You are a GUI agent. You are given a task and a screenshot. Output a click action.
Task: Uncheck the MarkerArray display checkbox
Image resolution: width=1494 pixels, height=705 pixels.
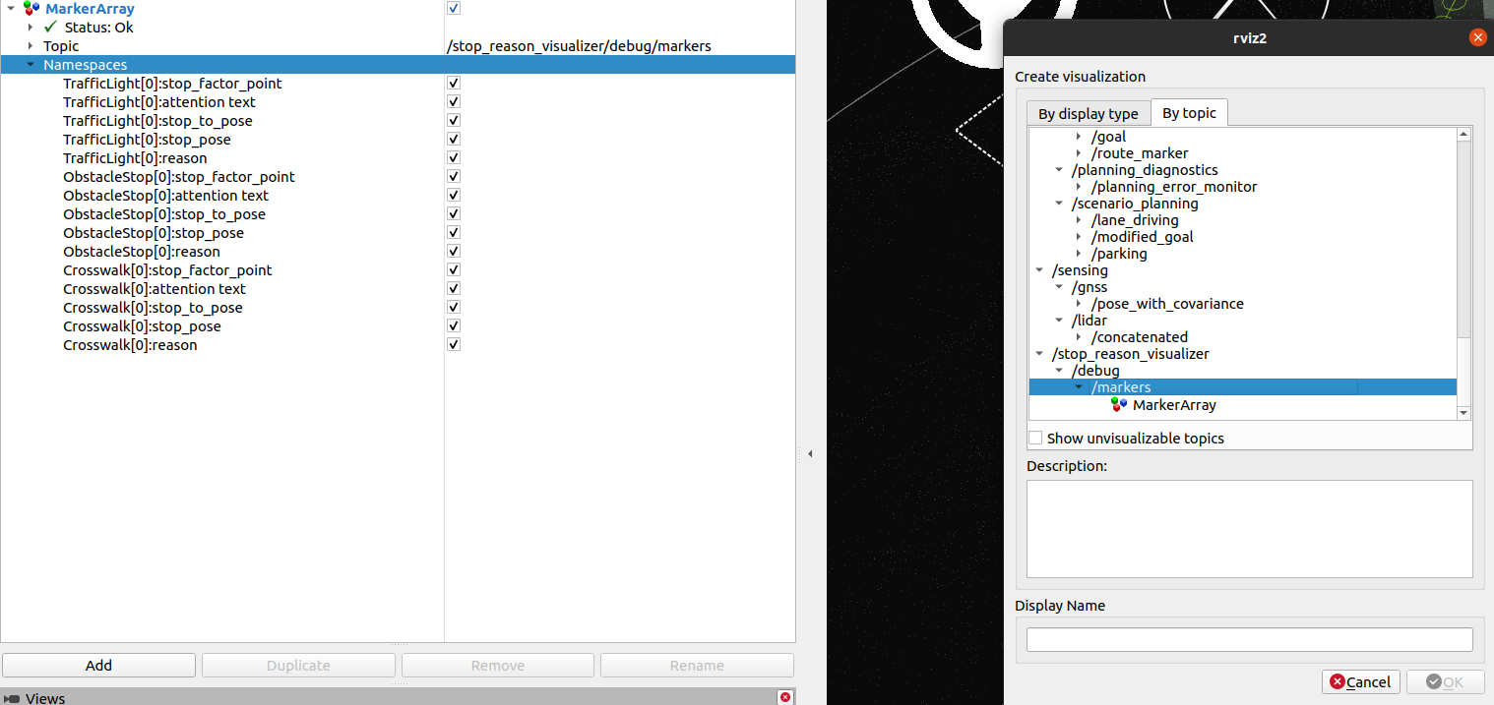454,9
